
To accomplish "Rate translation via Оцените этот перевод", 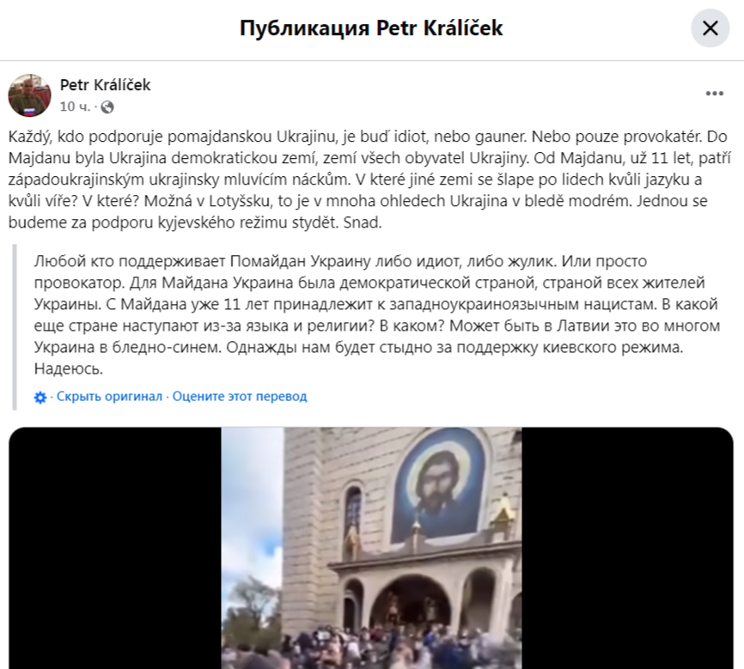I will (x=240, y=396).
